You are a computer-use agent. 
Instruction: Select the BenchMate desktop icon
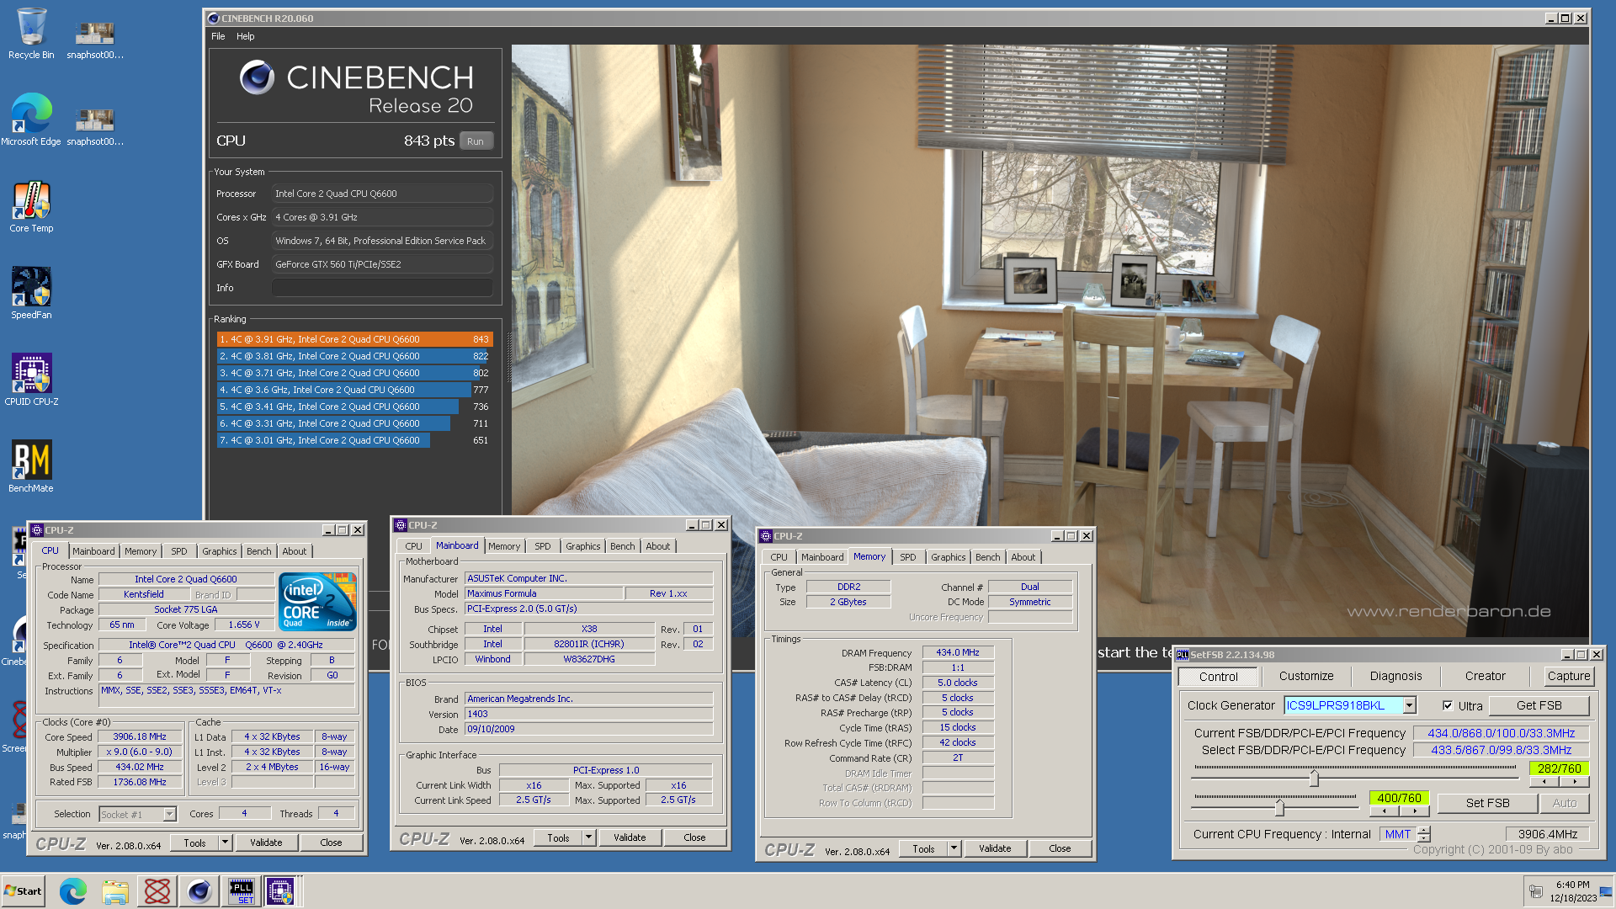point(31,466)
